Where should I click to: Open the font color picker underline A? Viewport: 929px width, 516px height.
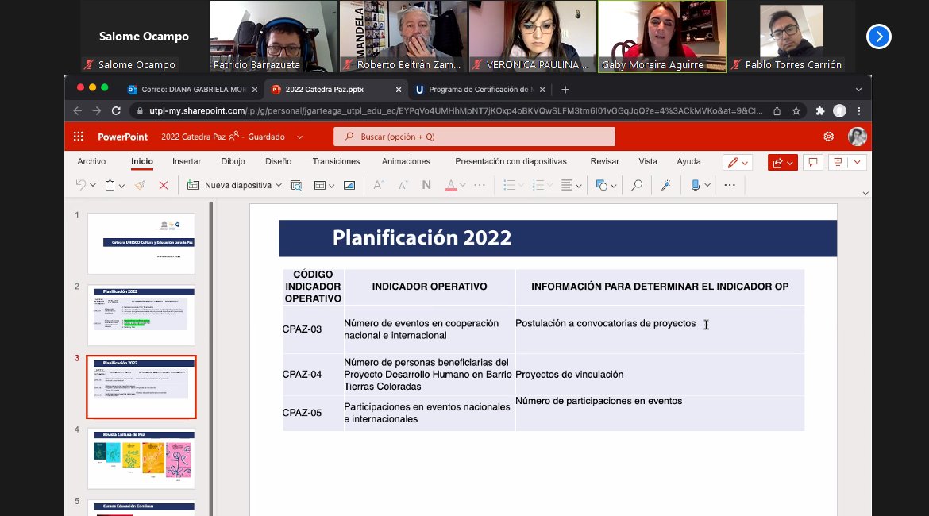click(450, 186)
